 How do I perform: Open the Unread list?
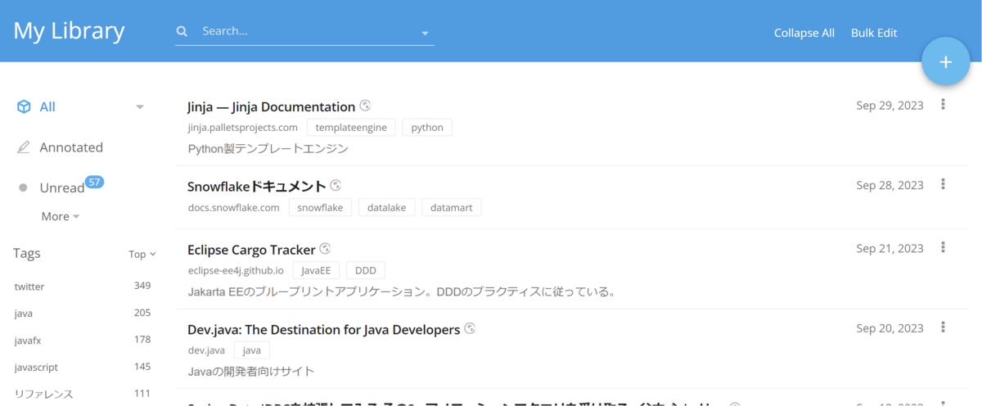click(62, 187)
